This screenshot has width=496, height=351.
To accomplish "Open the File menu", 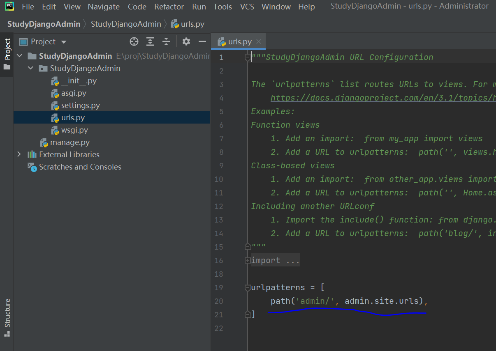I will [x=28, y=7].
